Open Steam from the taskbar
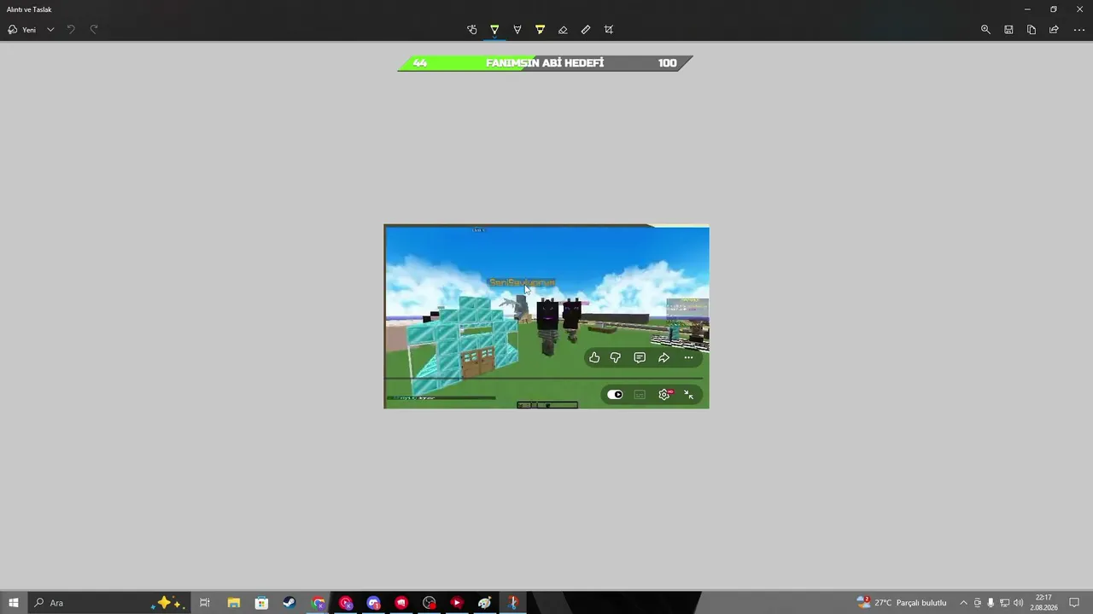1093x614 pixels. 289,603
